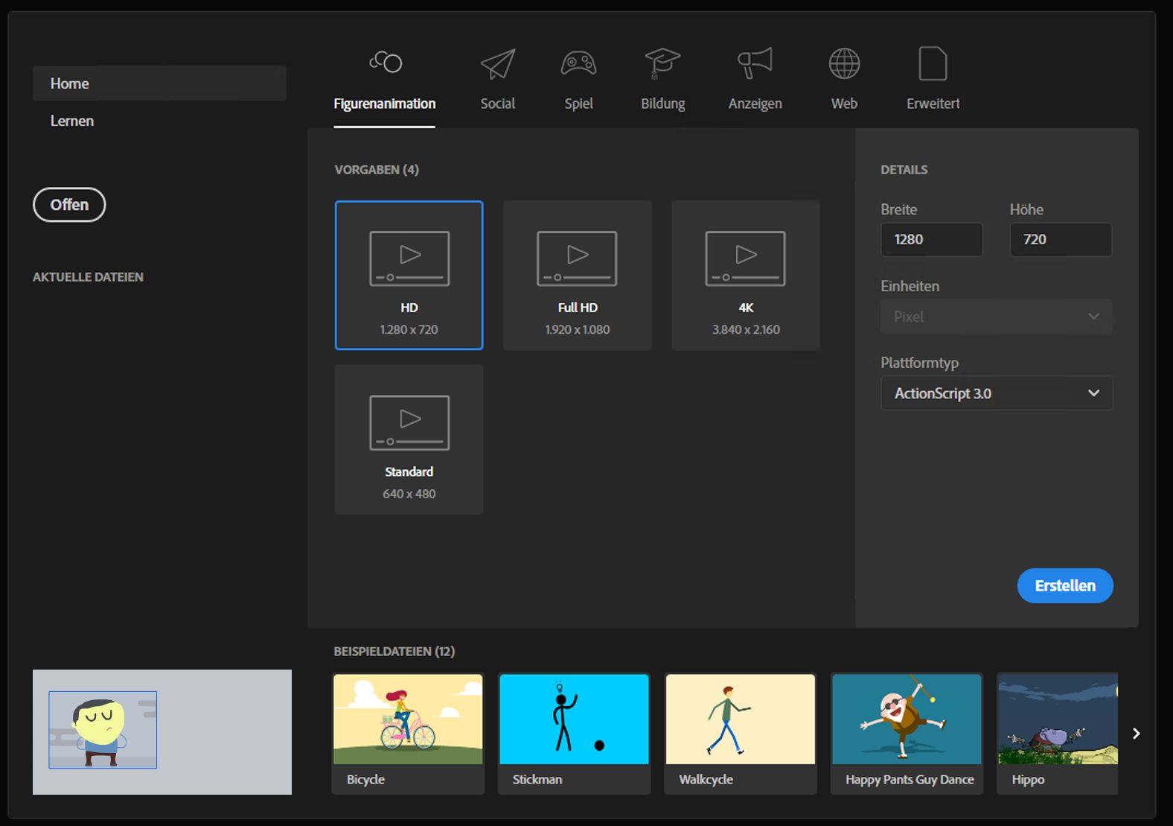
Task: Click the sleeping character preview thumbnail
Action: coord(162,732)
